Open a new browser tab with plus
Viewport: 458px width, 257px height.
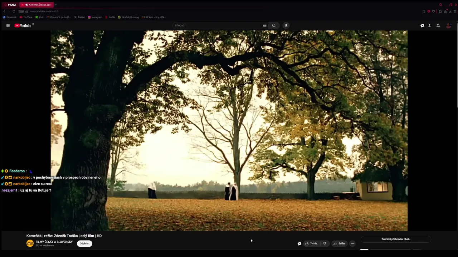tap(56, 5)
